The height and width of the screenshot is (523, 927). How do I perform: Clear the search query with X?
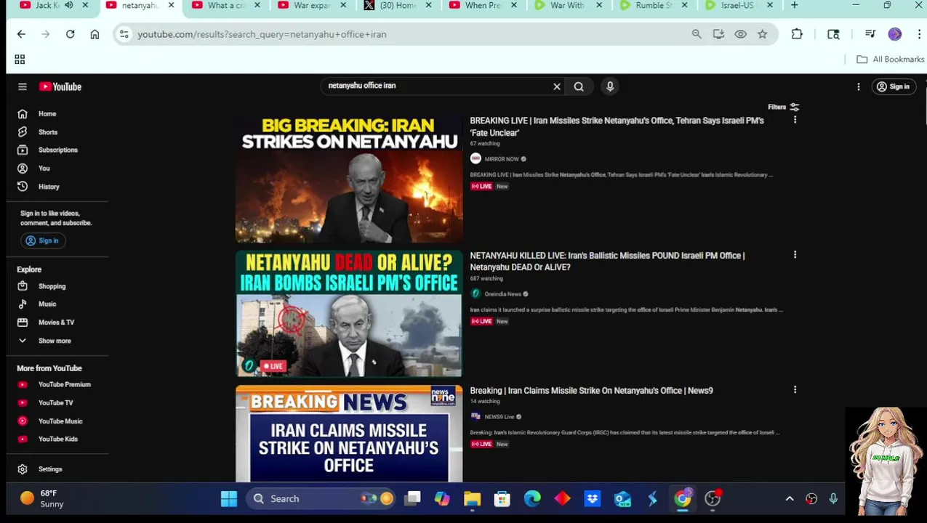pos(557,86)
